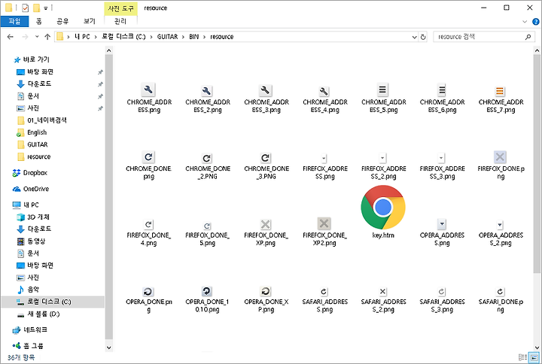The image size is (542, 364).
Task: Select OPERA_DONE.png file icon
Action: point(148,292)
